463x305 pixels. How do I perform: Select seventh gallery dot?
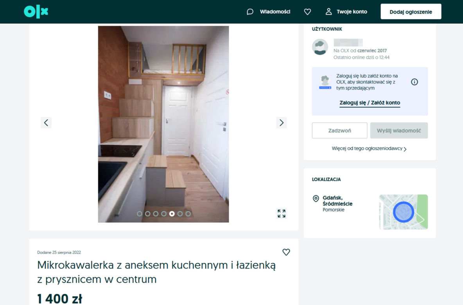[x=188, y=213]
